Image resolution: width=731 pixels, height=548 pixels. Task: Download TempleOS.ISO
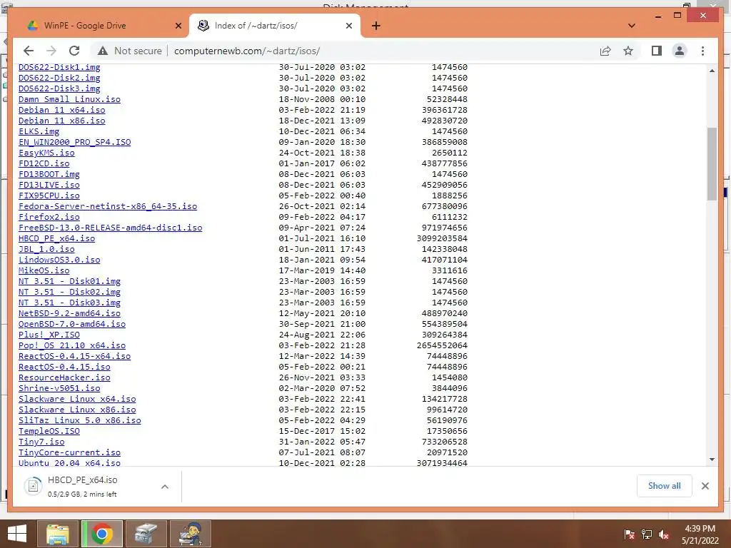49,432
